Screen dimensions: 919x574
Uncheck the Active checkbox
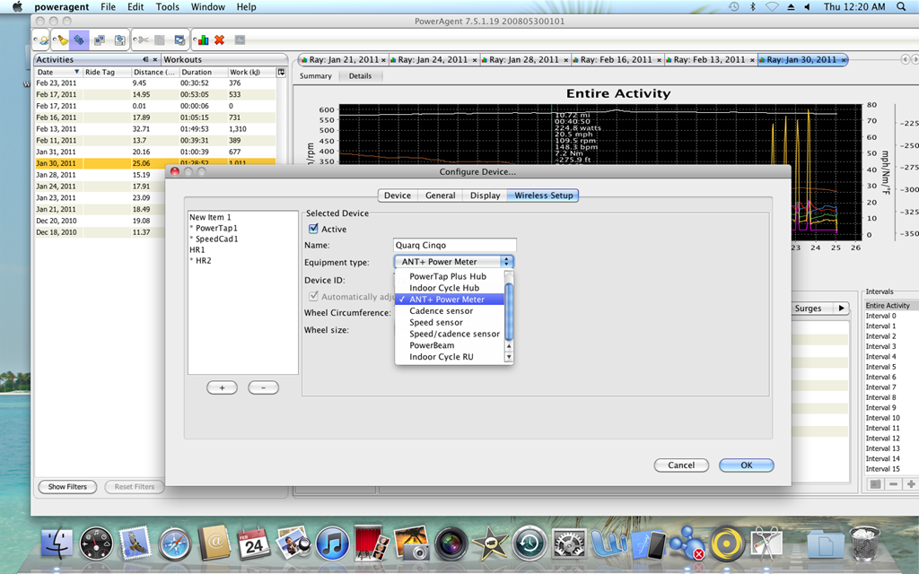tap(313, 229)
